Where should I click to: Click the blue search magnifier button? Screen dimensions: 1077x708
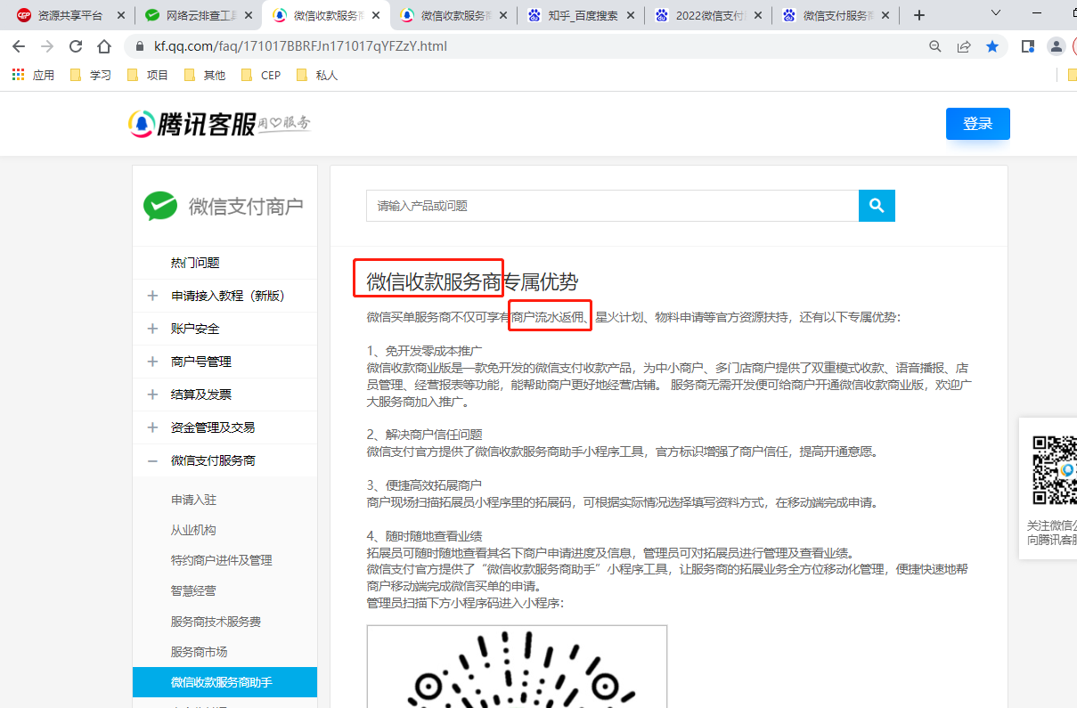click(877, 206)
